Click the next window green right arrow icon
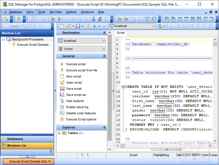 tap(212, 19)
